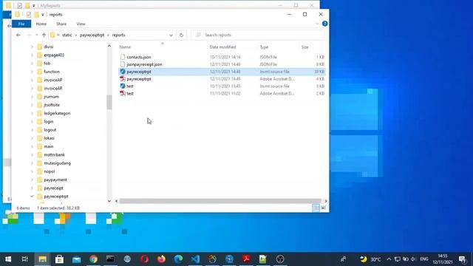The width and height of the screenshot is (473, 266).
Task: Click into the Search reports field
Action: pyautogui.click(x=258, y=35)
